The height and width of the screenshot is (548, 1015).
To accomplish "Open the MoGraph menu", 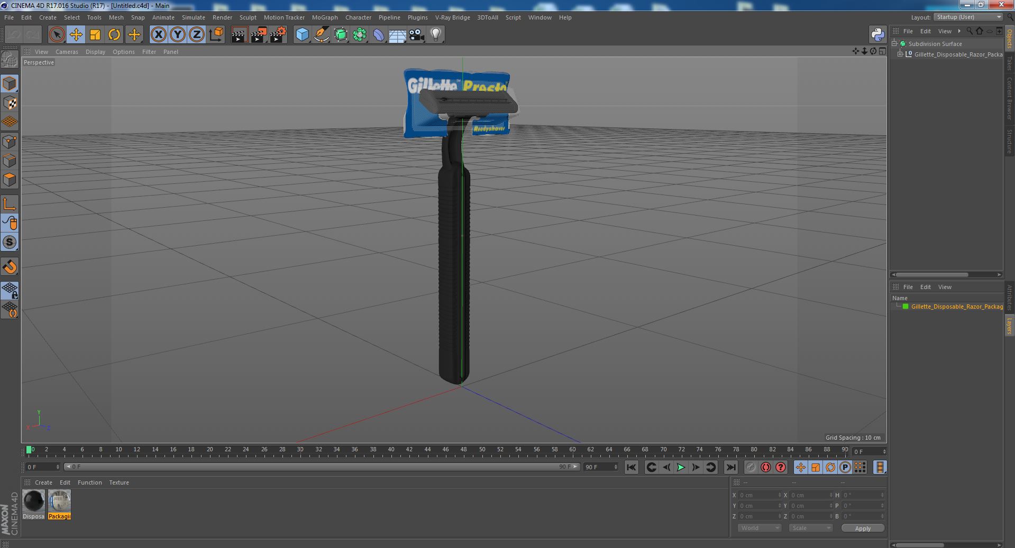I will tap(325, 17).
